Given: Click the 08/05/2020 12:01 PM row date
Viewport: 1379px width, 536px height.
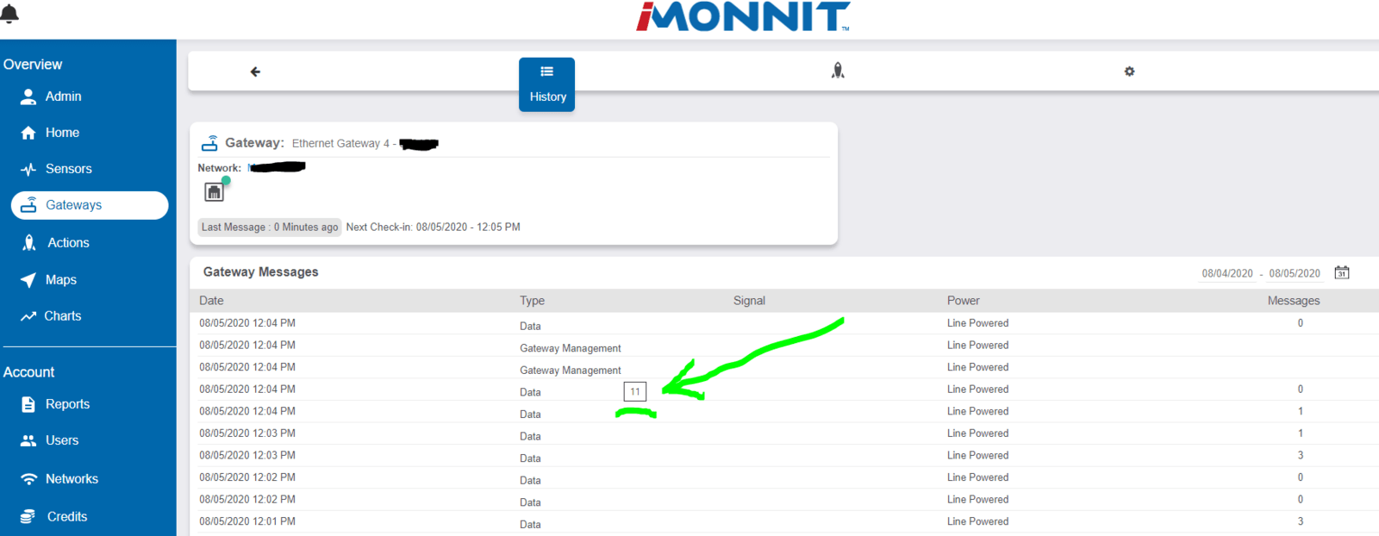Looking at the screenshot, I should (247, 521).
